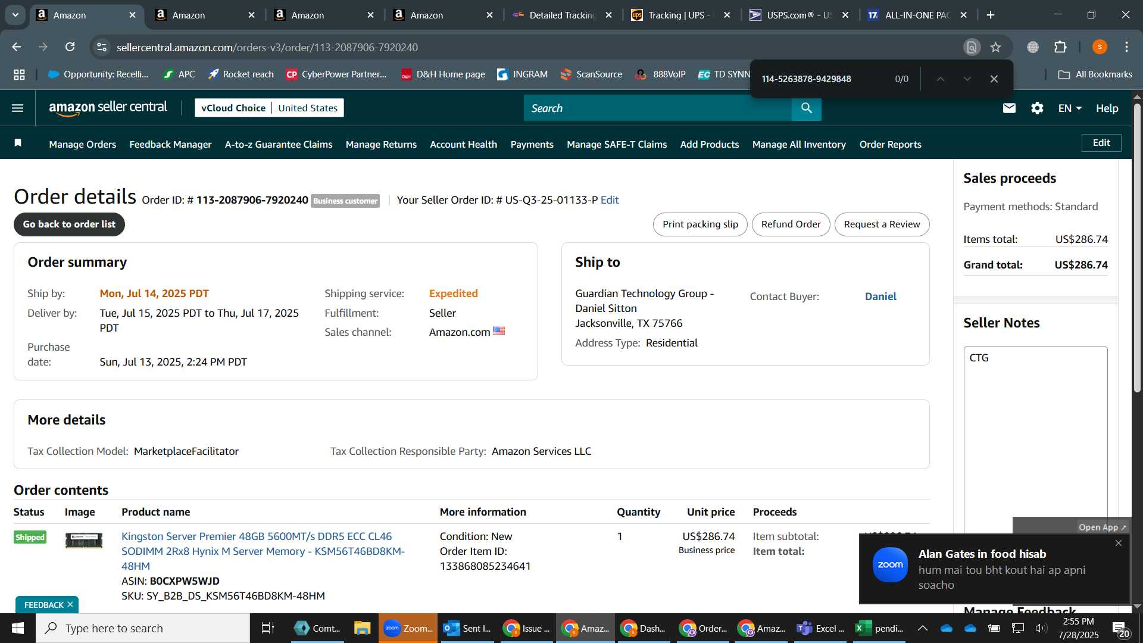Show hidden system tray icons
The image size is (1143, 643).
pos(922,628)
